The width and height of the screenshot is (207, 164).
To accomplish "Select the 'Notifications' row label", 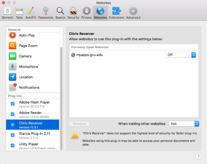I will coord(29,87).
